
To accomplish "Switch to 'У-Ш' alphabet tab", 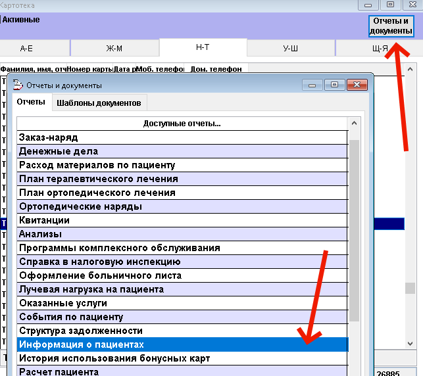I will (290, 48).
